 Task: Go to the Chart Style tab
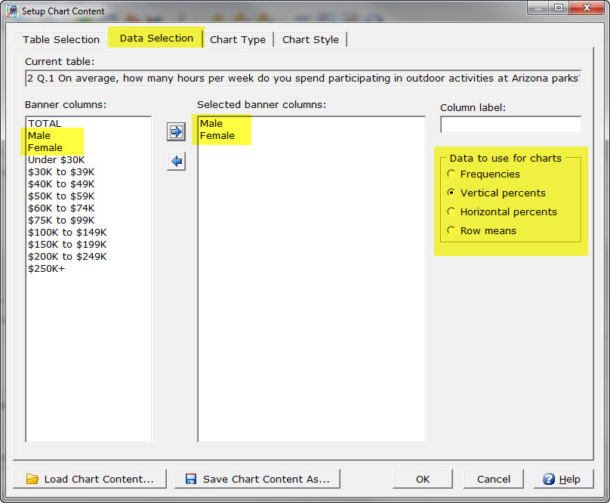[x=310, y=39]
